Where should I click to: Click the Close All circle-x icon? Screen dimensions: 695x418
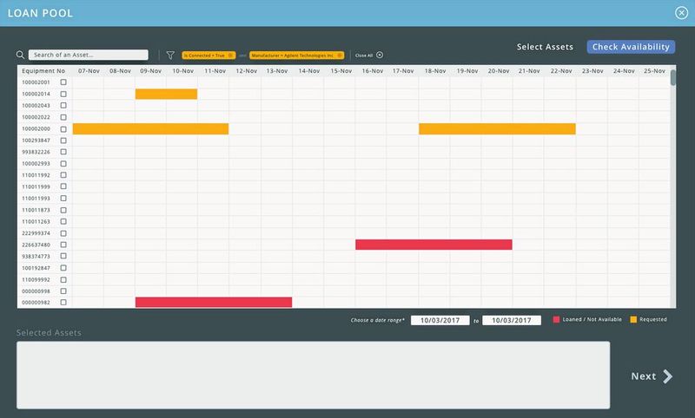coord(380,55)
